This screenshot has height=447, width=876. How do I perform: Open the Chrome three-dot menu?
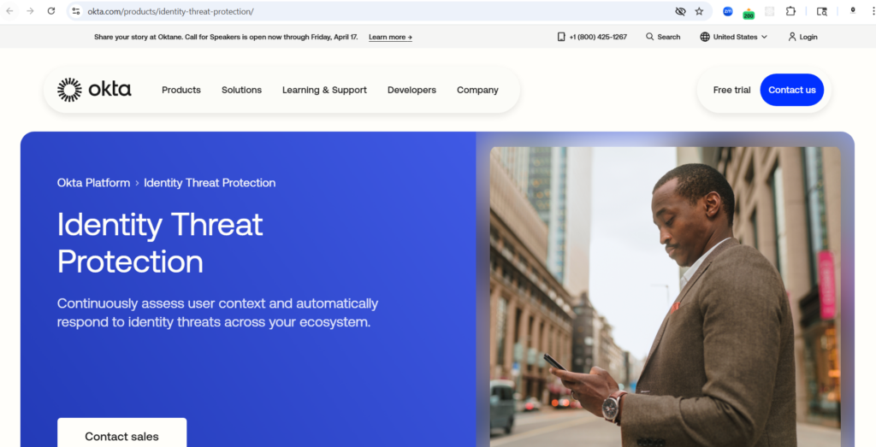(873, 11)
